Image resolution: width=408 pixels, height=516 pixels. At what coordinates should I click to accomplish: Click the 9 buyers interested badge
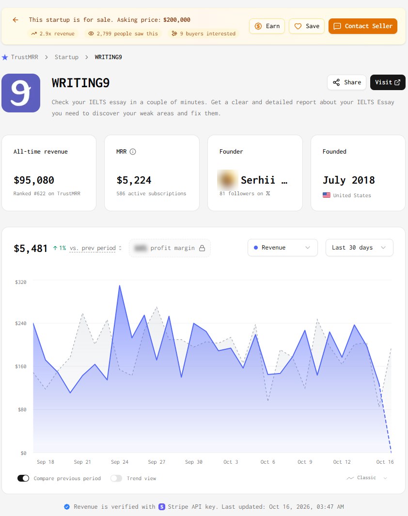click(x=204, y=33)
